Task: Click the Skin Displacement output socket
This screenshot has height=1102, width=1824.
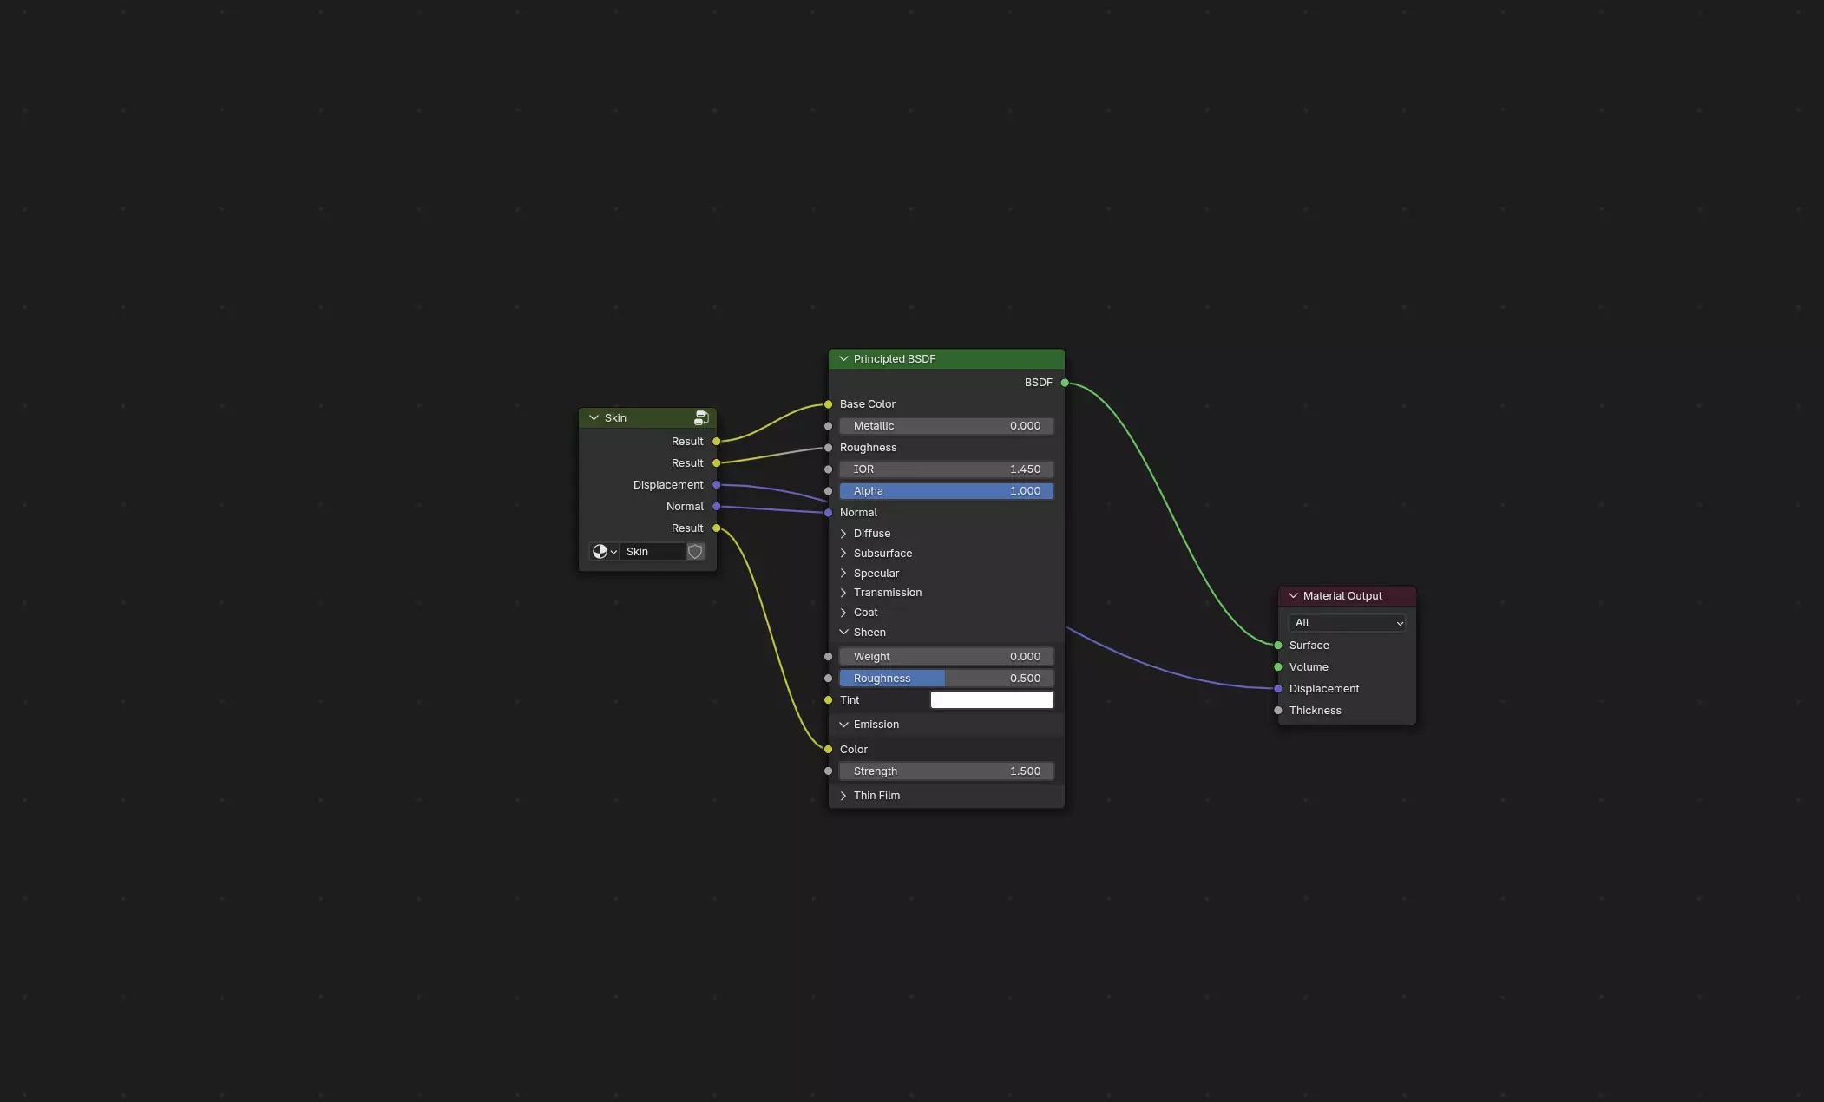Action: (717, 485)
